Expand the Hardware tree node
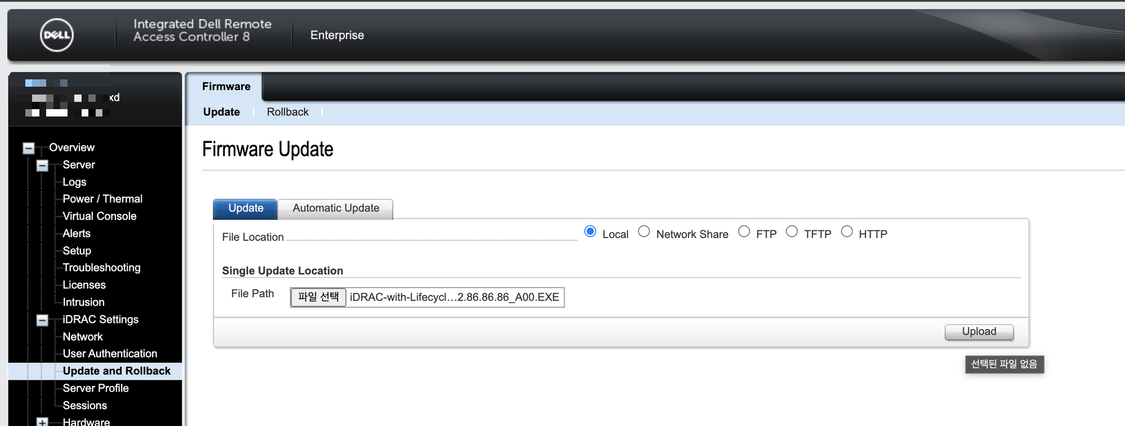The width and height of the screenshot is (1125, 426). pos(42,421)
